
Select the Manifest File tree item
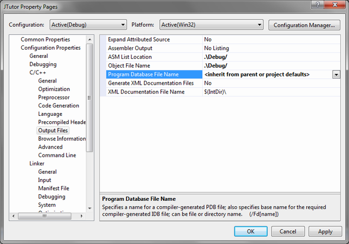[53, 188]
